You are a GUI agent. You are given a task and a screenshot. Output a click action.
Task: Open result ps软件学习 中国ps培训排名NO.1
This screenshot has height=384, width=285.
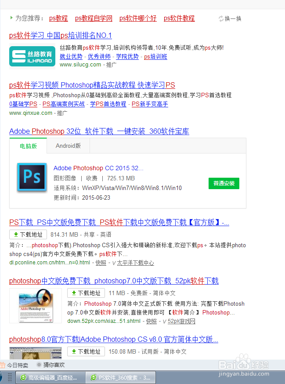pos(60,36)
